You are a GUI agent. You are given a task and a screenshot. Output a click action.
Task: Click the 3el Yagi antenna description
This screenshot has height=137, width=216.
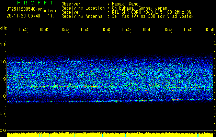(x=153, y=16)
